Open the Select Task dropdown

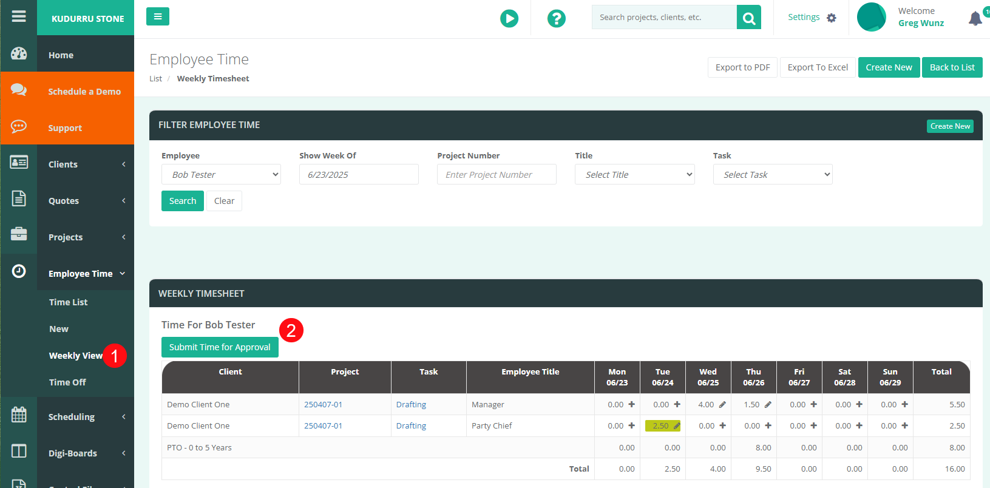pos(772,175)
